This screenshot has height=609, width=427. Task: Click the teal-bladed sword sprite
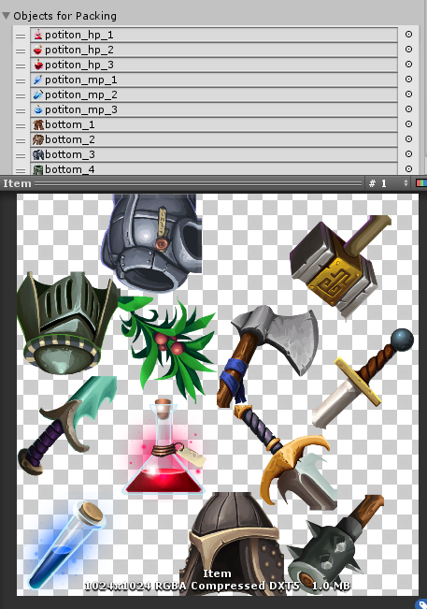pyautogui.click(x=67, y=426)
